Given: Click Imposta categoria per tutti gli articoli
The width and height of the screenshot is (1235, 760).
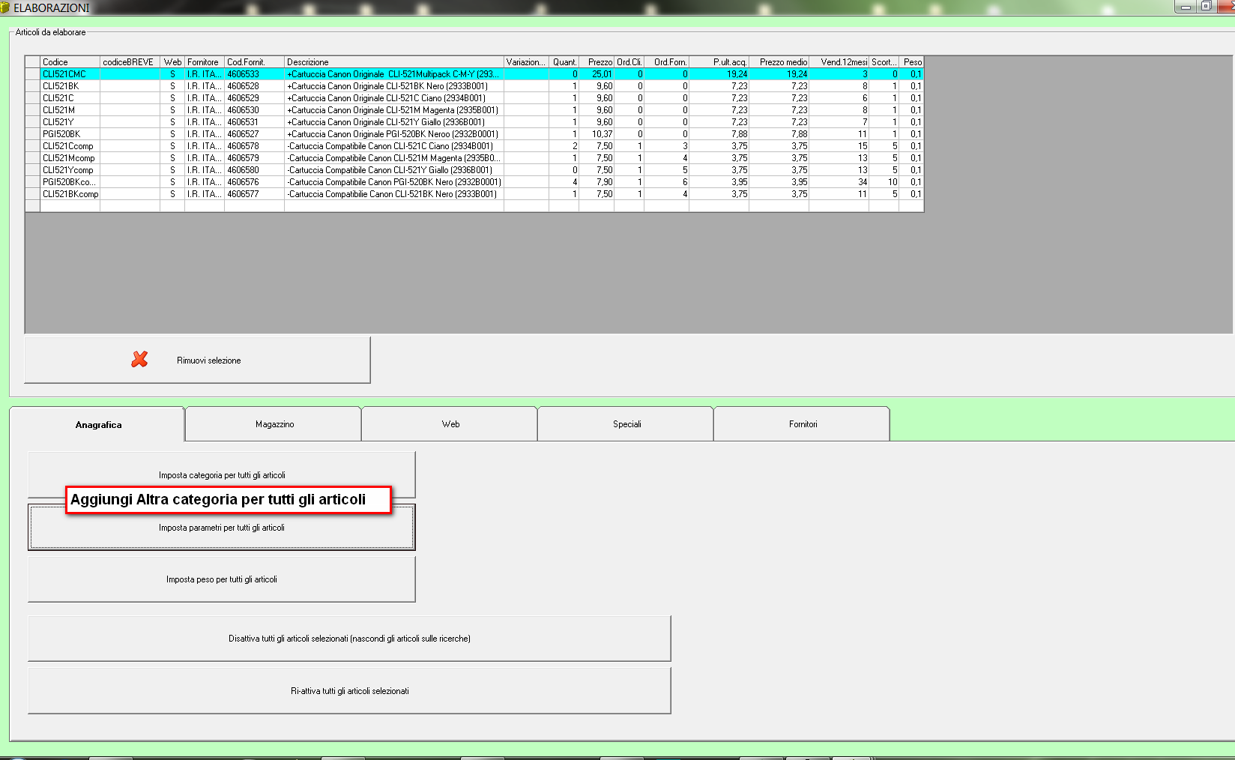Looking at the screenshot, I should coord(222,474).
